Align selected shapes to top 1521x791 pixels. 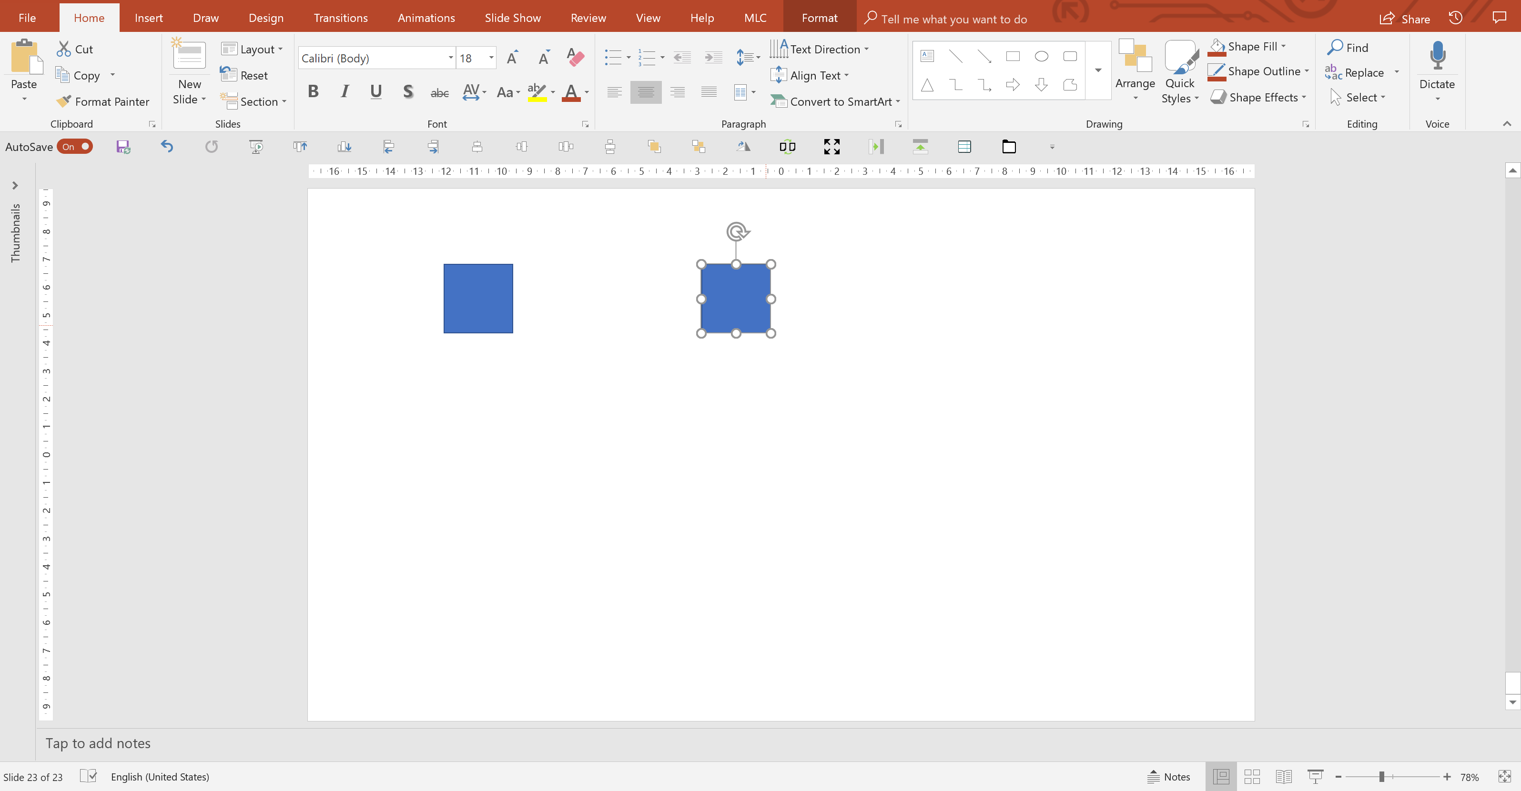pos(300,146)
